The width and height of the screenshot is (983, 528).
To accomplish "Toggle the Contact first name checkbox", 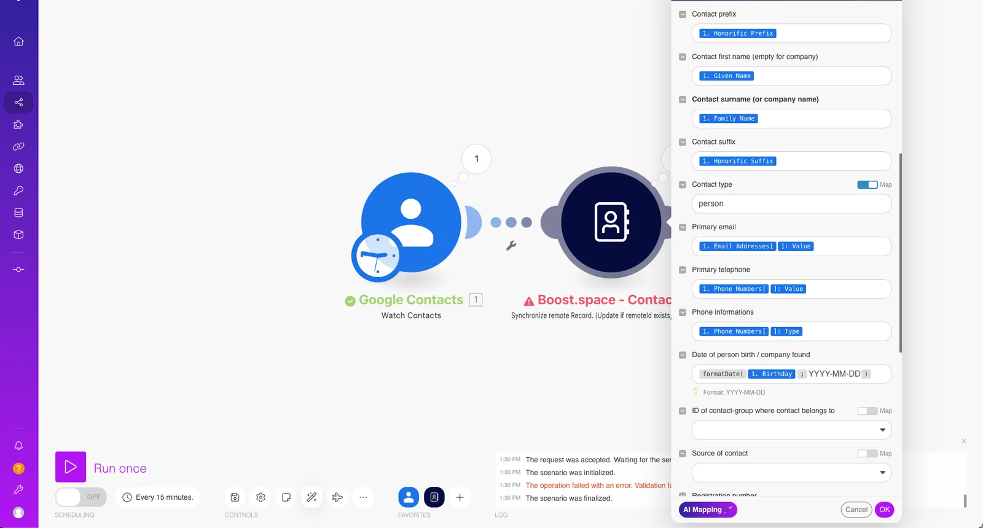I will 683,57.
